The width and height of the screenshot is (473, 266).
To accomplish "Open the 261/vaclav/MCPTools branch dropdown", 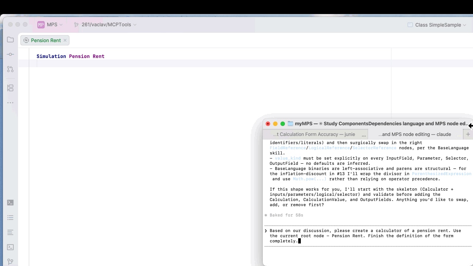I will click(x=109, y=25).
